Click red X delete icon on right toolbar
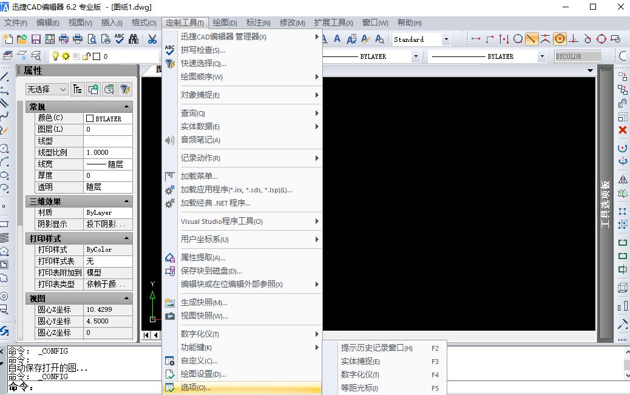 pos(622,130)
